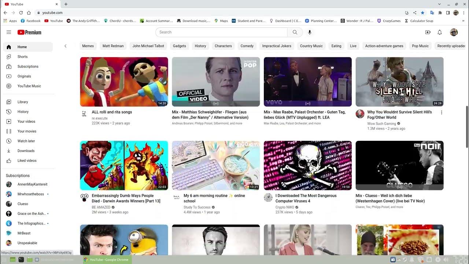Reload the page in Chrome
Screen dimensions: 469x264
[21, 12]
